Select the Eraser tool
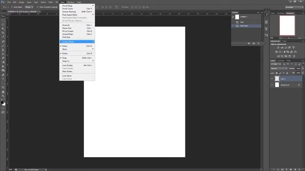Viewport: 305px width, 171px height. (3, 58)
